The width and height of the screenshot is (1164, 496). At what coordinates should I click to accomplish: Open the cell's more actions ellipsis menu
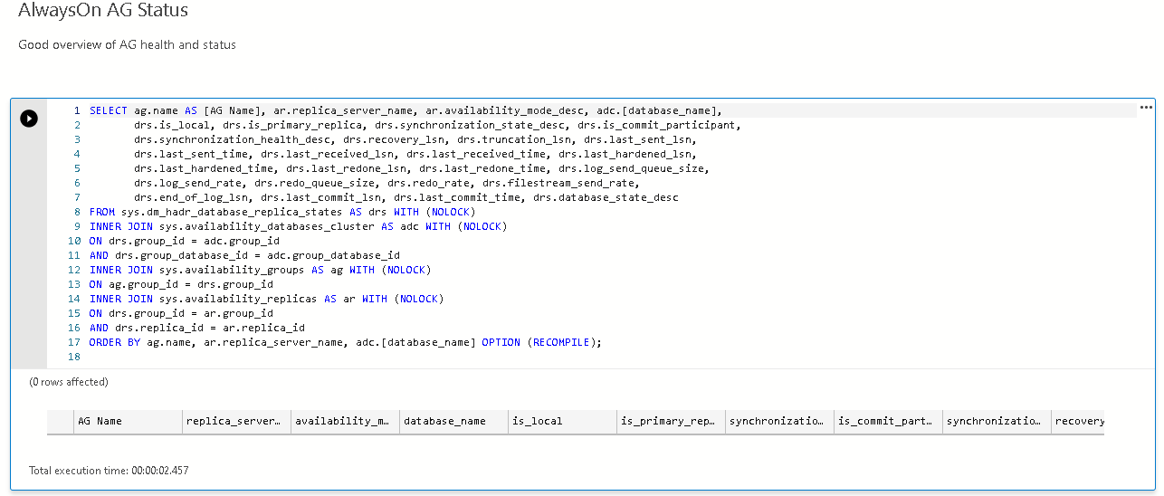[1147, 107]
